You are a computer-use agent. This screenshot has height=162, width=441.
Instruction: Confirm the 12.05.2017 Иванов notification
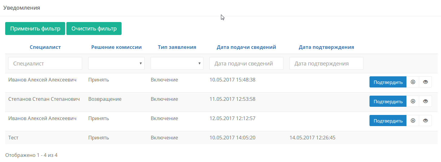point(388,121)
